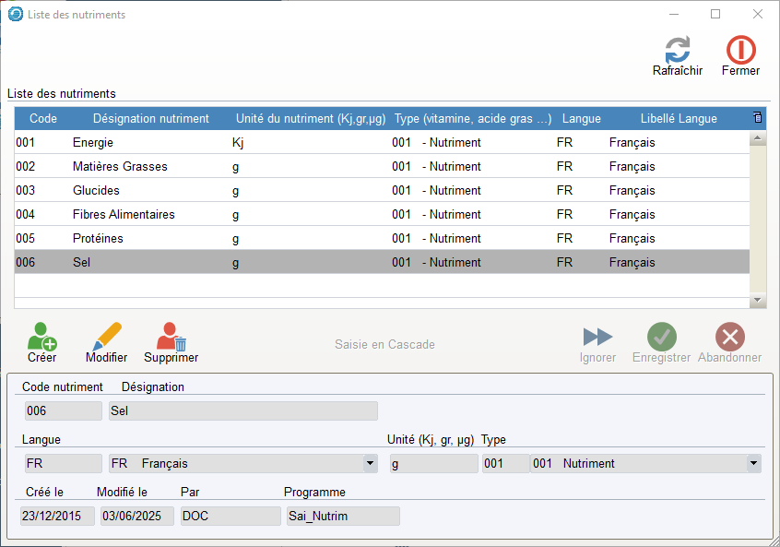780x547 pixels.
Task: Sort by Code column header
Action: (x=43, y=119)
